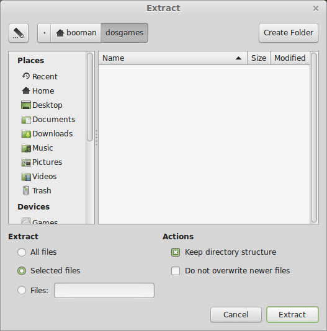This screenshot has height=331, width=327.
Task: Go to Home in Places
Action: (38, 90)
